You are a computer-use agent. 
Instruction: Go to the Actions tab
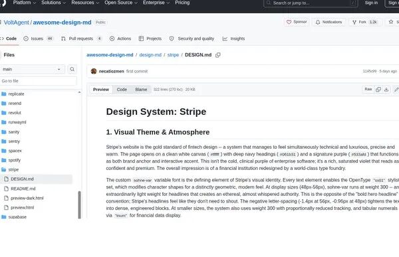point(120,39)
